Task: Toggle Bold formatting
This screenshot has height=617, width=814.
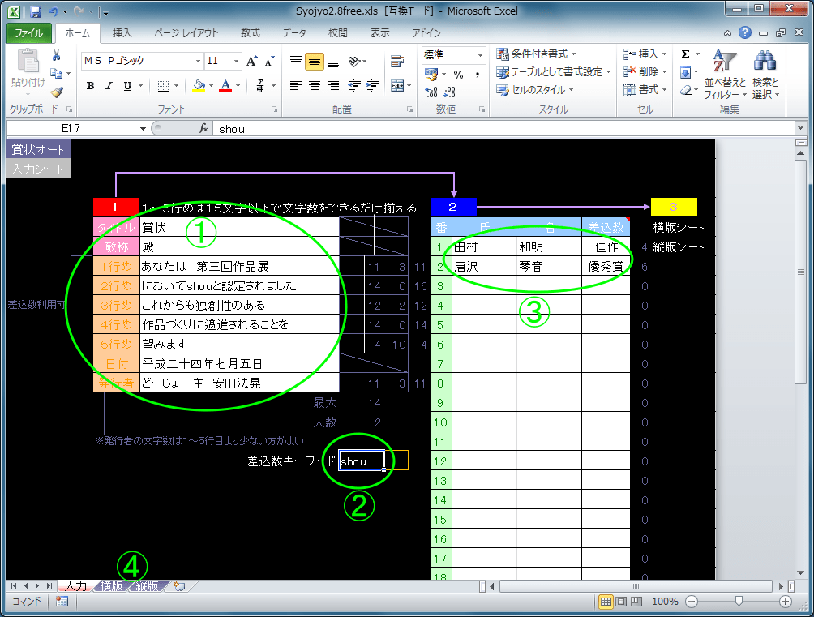Action: [90, 86]
